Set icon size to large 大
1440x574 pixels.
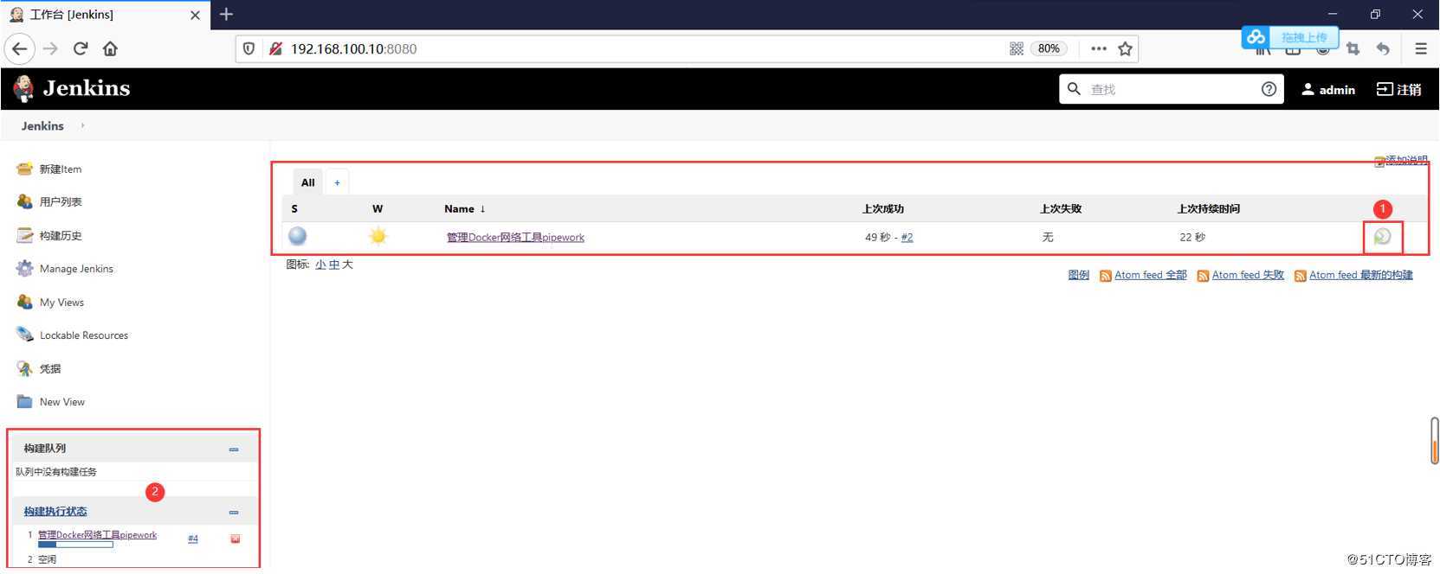click(x=347, y=265)
